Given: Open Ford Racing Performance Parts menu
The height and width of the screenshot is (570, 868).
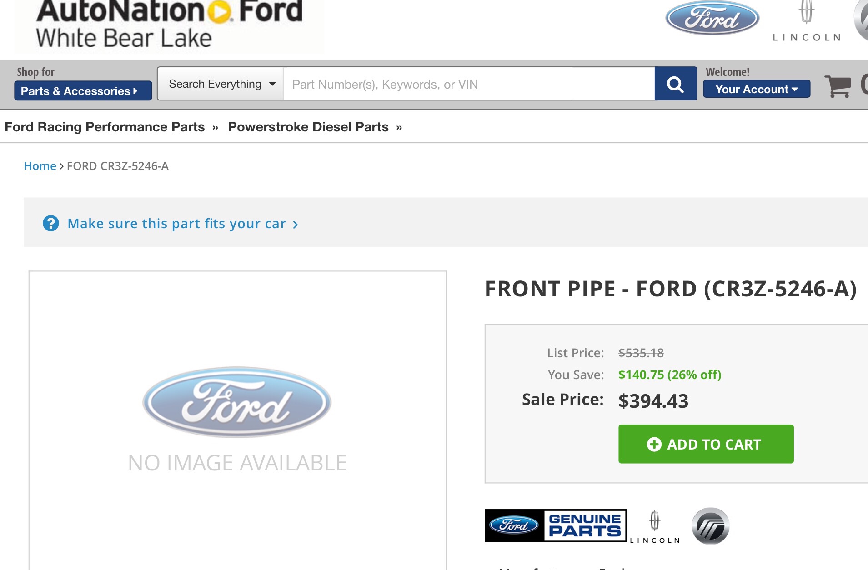Looking at the screenshot, I should click(105, 127).
